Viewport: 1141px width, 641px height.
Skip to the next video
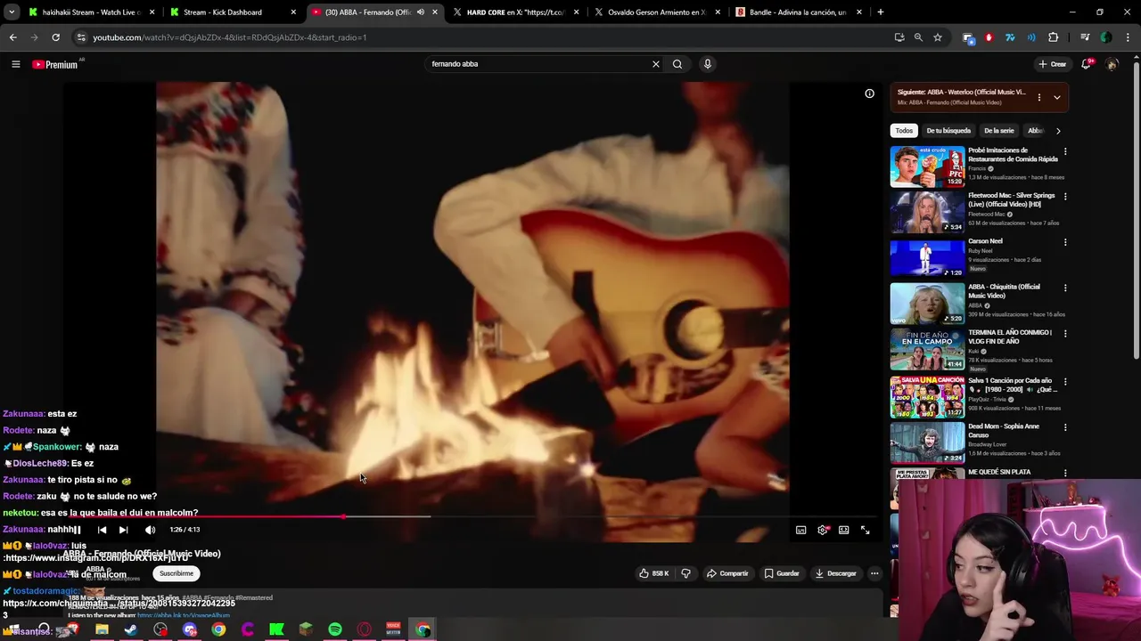pos(124,530)
